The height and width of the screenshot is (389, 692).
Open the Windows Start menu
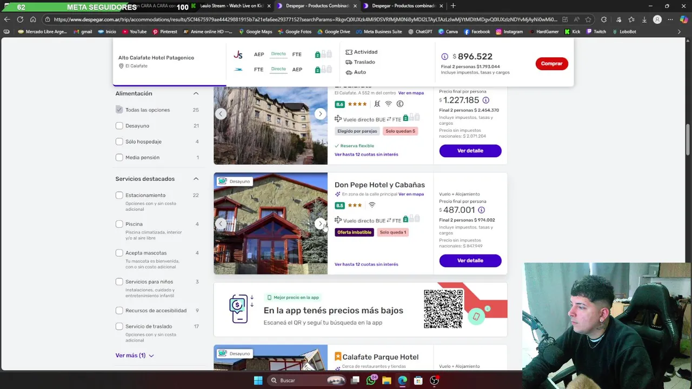258,380
